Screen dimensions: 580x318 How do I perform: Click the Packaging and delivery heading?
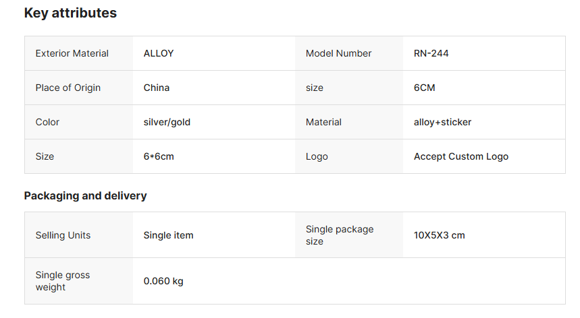[x=85, y=196]
